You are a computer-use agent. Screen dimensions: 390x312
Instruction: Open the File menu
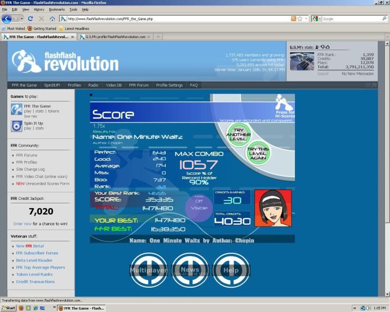[x=4, y=9]
